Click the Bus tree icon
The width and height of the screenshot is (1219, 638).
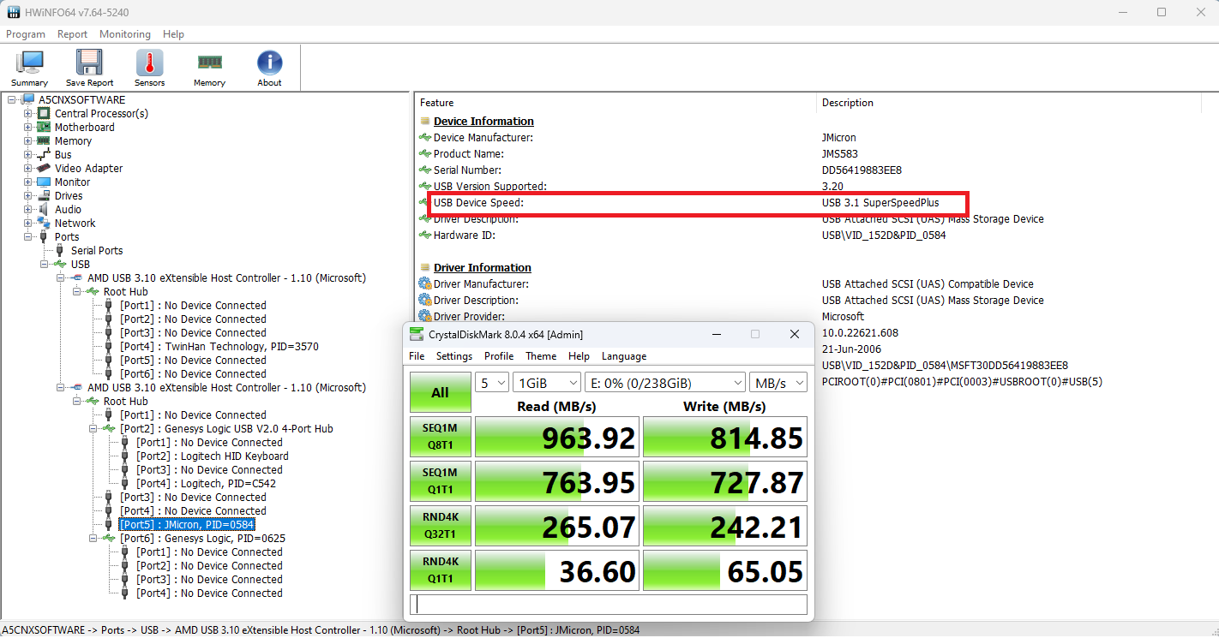click(43, 155)
